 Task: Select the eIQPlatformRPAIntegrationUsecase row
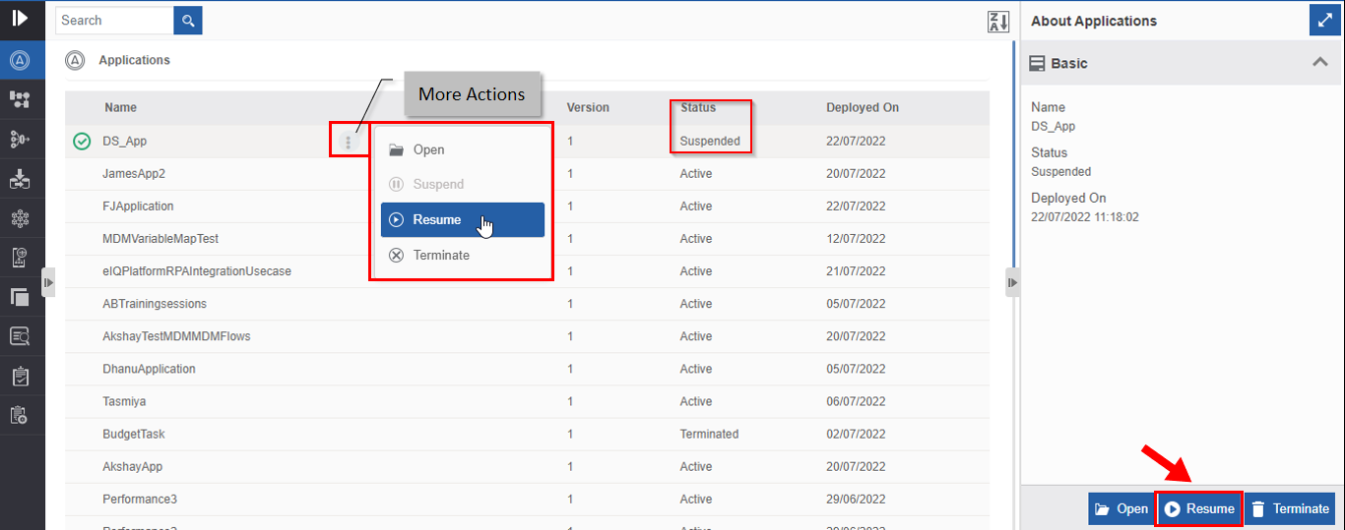pyautogui.click(x=527, y=271)
